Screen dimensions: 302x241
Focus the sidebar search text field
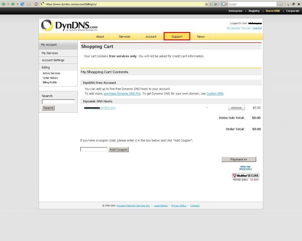(x=58, y=102)
